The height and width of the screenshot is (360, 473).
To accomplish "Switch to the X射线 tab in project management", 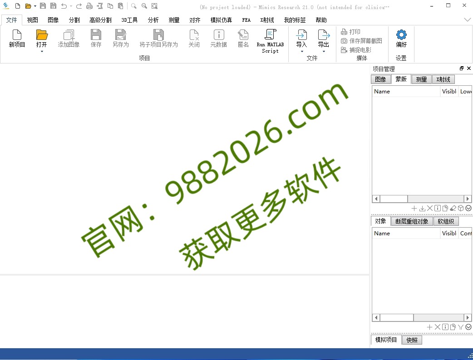I will tap(443, 79).
